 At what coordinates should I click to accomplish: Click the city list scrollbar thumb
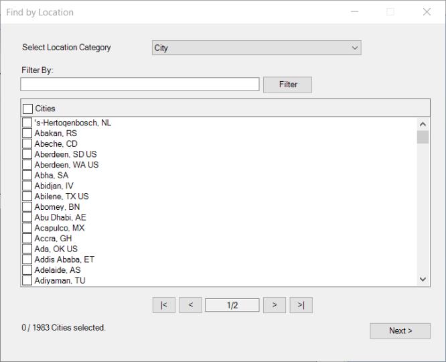tap(423, 137)
